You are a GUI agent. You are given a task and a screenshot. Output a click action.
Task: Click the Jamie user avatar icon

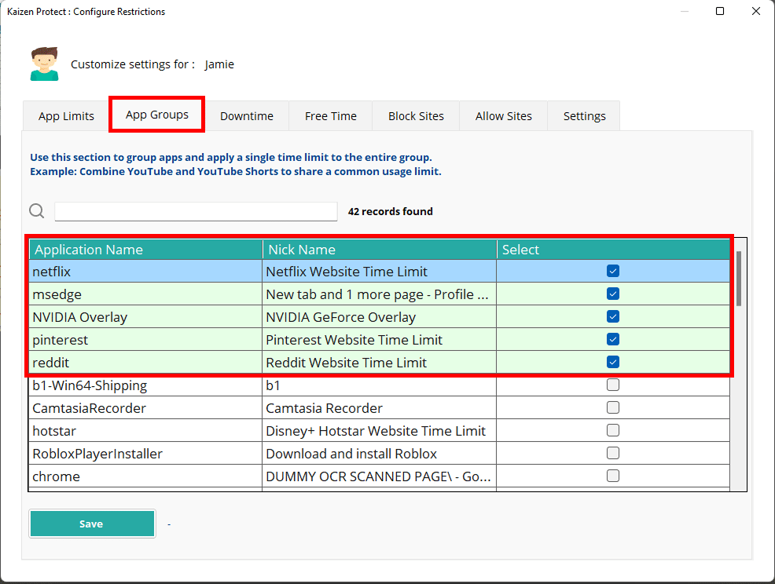click(44, 64)
